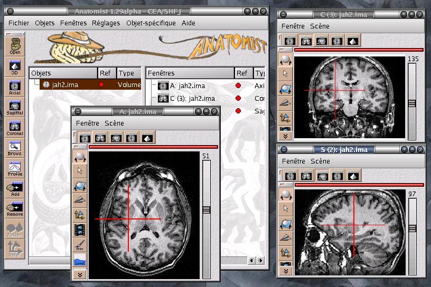Open the Profile window tool
431x287 pixels.
click(15, 168)
